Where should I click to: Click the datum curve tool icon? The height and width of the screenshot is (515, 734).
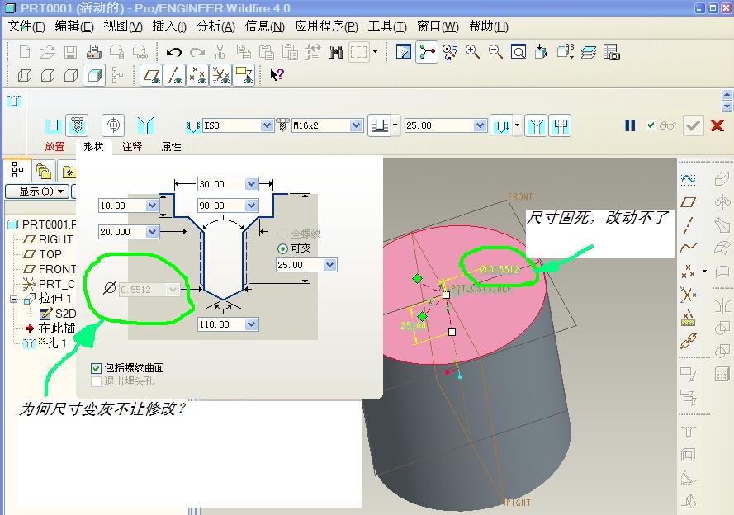(x=688, y=248)
